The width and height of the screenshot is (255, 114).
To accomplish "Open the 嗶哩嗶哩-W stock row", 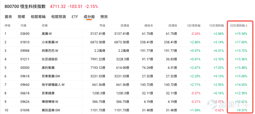I will 128,102.
